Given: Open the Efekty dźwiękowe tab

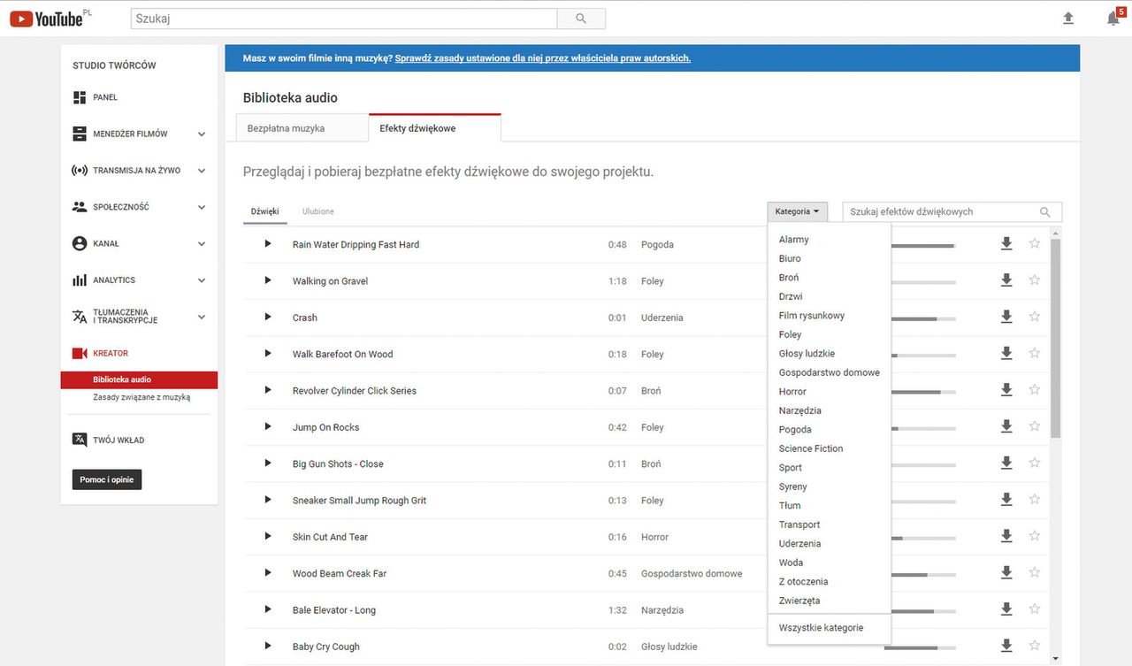Looking at the screenshot, I should point(435,128).
